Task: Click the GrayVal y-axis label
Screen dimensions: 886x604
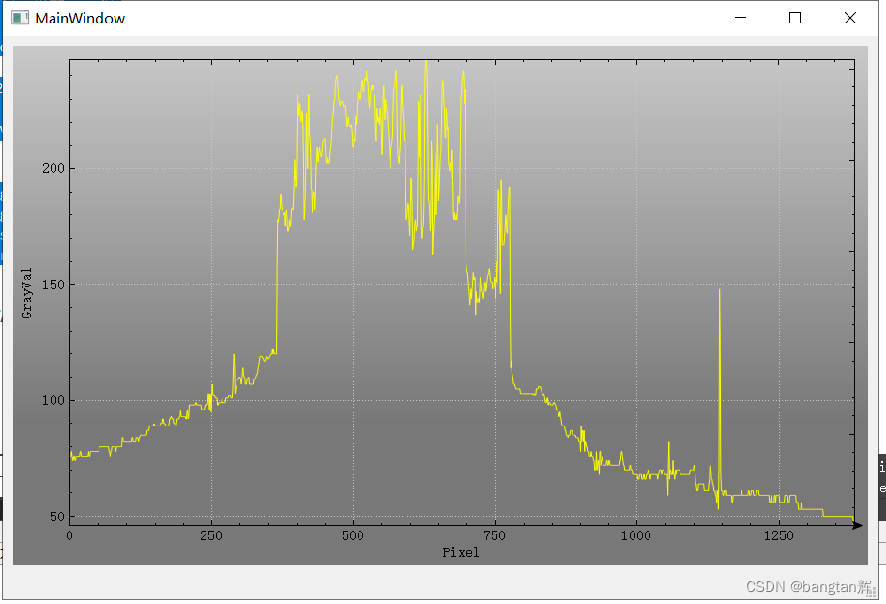Action: [x=26, y=293]
